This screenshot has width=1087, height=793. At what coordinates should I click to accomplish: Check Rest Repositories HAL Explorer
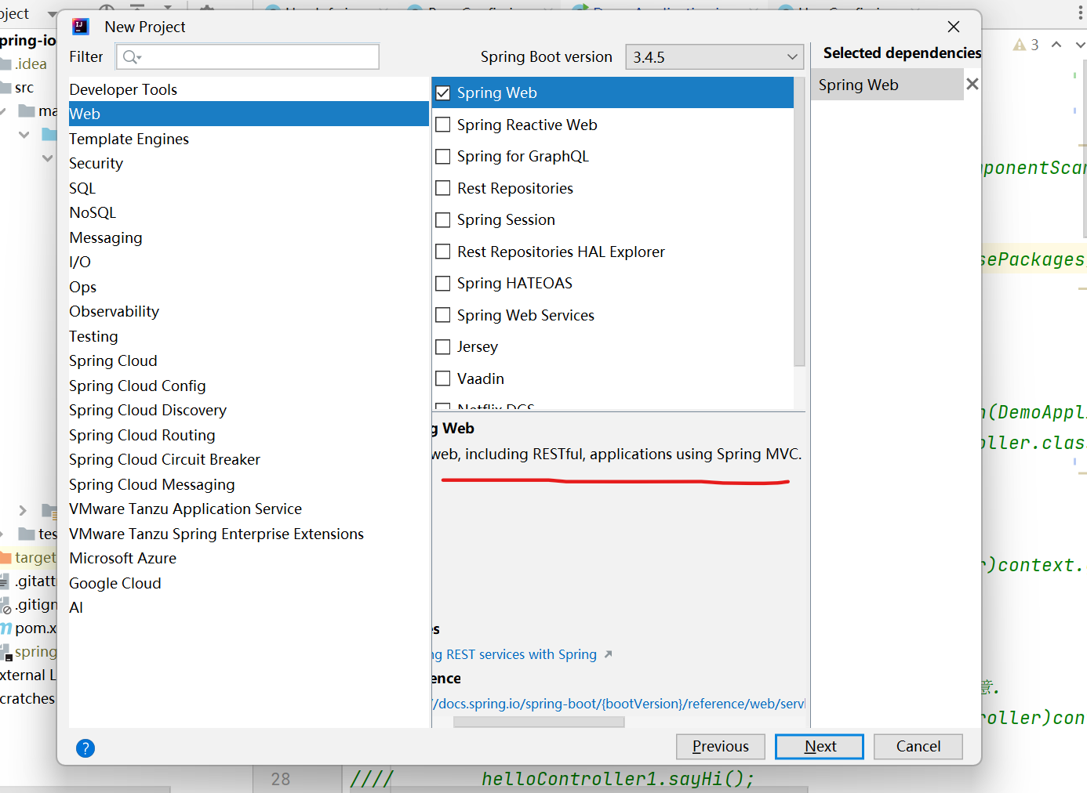coord(443,252)
